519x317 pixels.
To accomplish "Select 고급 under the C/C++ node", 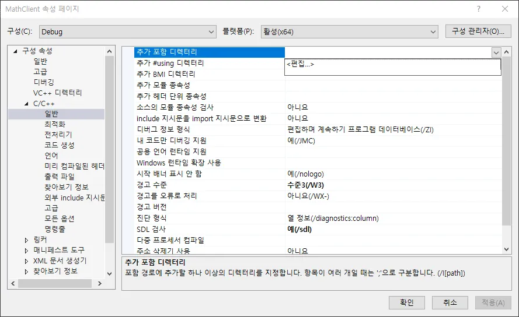I will pyautogui.click(x=51, y=208).
